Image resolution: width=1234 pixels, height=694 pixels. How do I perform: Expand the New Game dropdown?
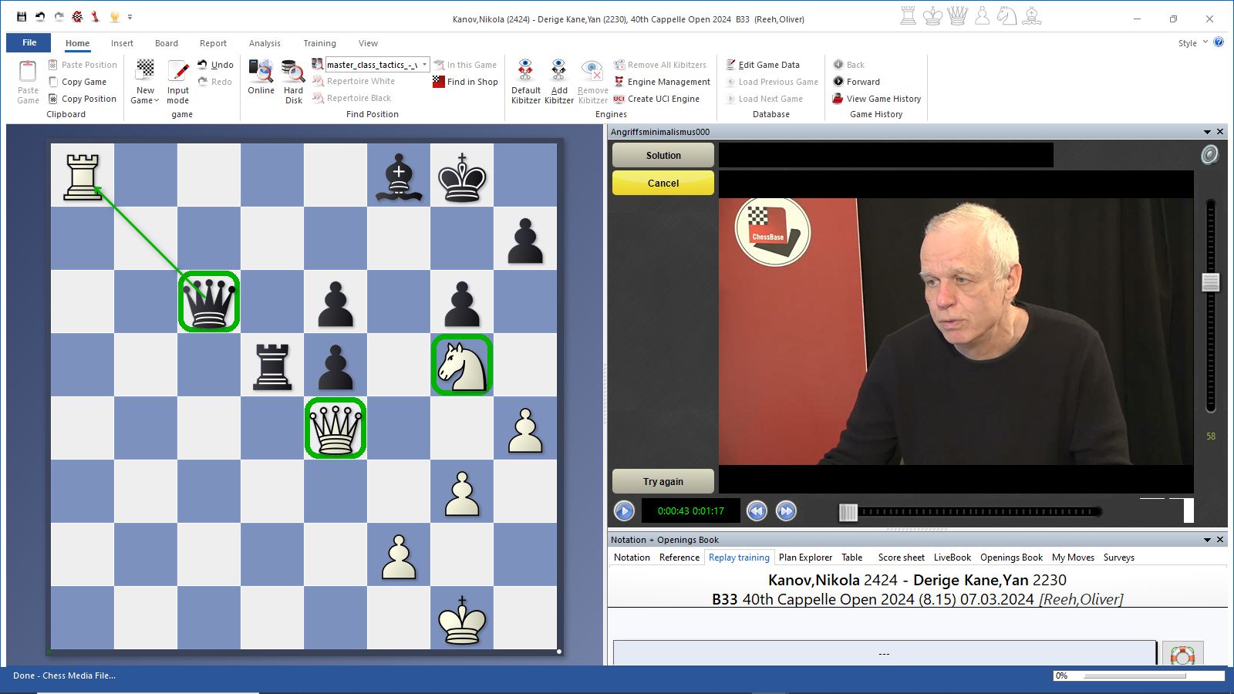(145, 100)
